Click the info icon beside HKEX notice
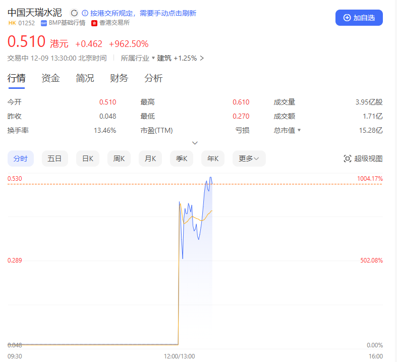Image resolution: width=397 pixels, height=362 pixels. pyautogui.click(x=85, y=13)
